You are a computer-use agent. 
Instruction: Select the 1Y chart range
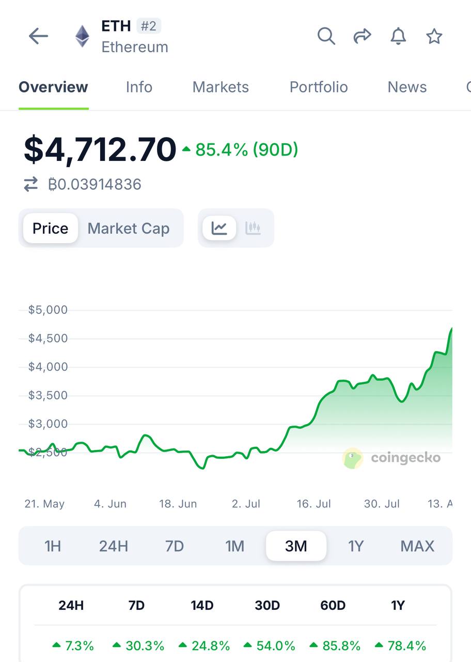[x=356, y=546]
